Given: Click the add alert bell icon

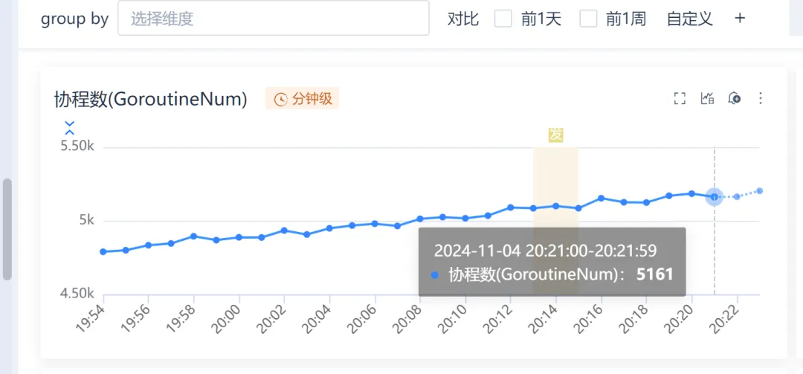Looking at the screenshot, I should (735, 98).
